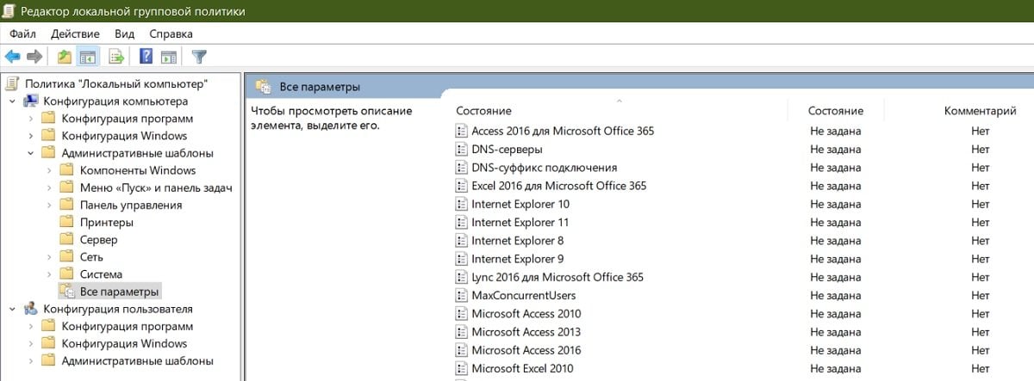The image size is (1034, 381).
Task: Select the Сервер tree item
Action: (x=99, y=239)
